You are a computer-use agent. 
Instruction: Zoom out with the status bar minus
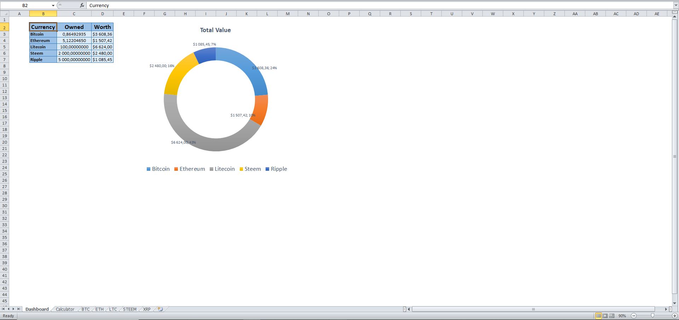pos(634,316)
